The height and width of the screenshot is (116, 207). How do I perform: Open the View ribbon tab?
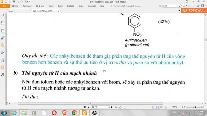(x=51, y=6)
